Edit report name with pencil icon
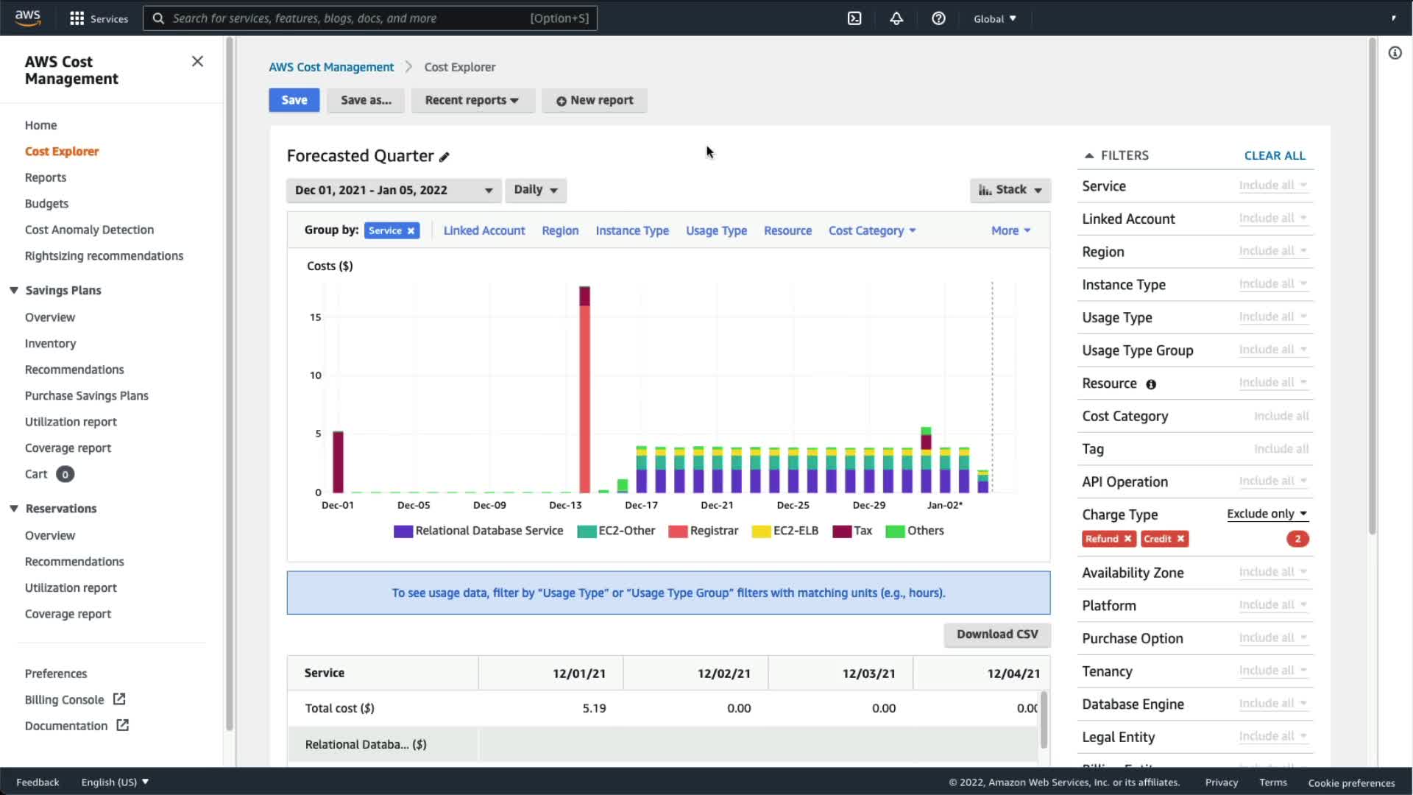The width and height of the screenshot is (1413, 795). (444, 157)
